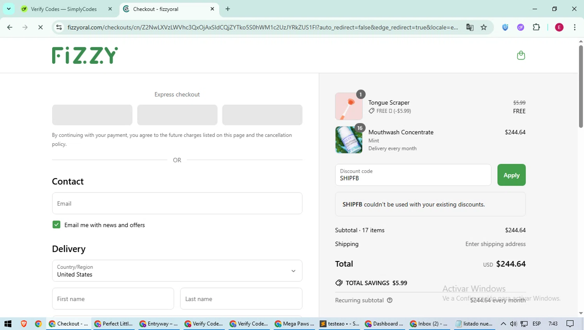This screenshot has width=584, height=330.
Task: Focus the Last name field
Action: click(241, 299)
